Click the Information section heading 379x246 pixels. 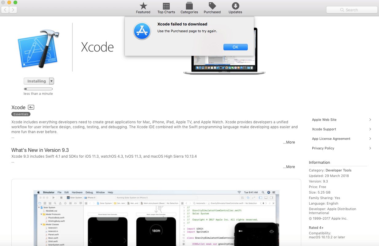319,163
